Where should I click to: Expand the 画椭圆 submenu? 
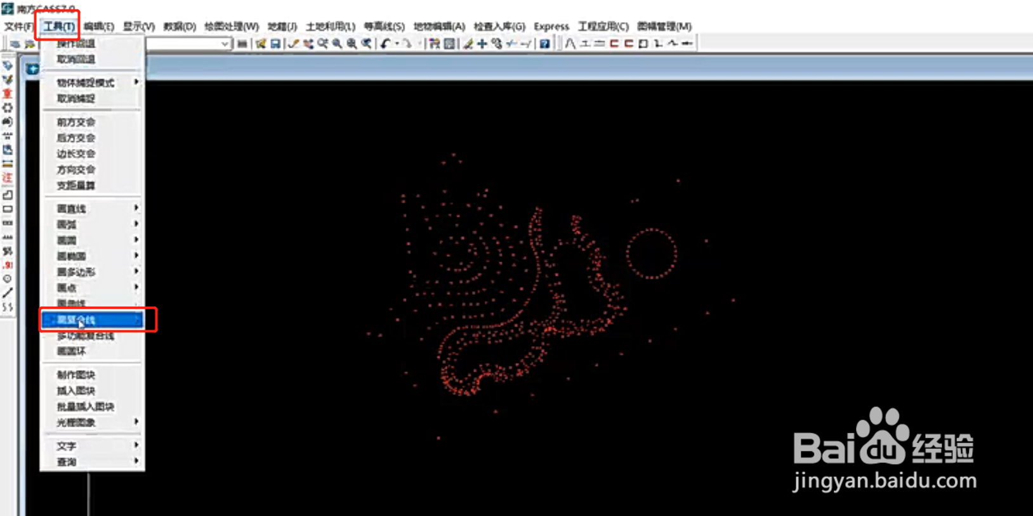pyautogui.click(x=93, y=256)
